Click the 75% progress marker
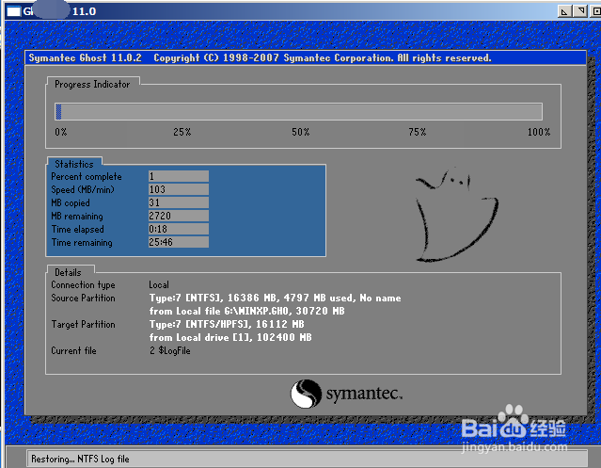This screenshot has height=468, width=601. point(417,132)
